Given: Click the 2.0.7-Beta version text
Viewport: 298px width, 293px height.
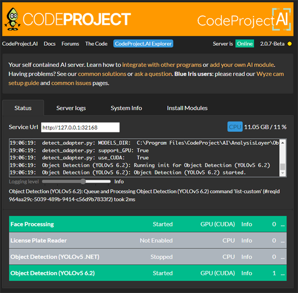Looking at the screenshot, I should click(x=272, y=44).
